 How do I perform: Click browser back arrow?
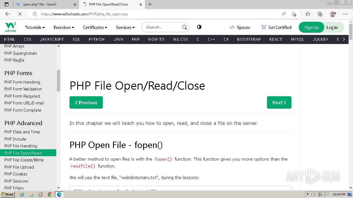(8, 14)
